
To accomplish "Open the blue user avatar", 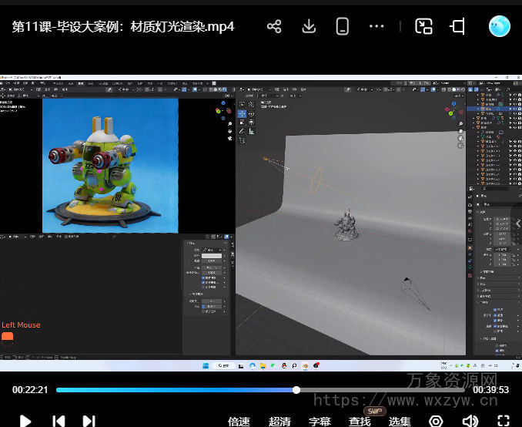I will tap(500, 26).
